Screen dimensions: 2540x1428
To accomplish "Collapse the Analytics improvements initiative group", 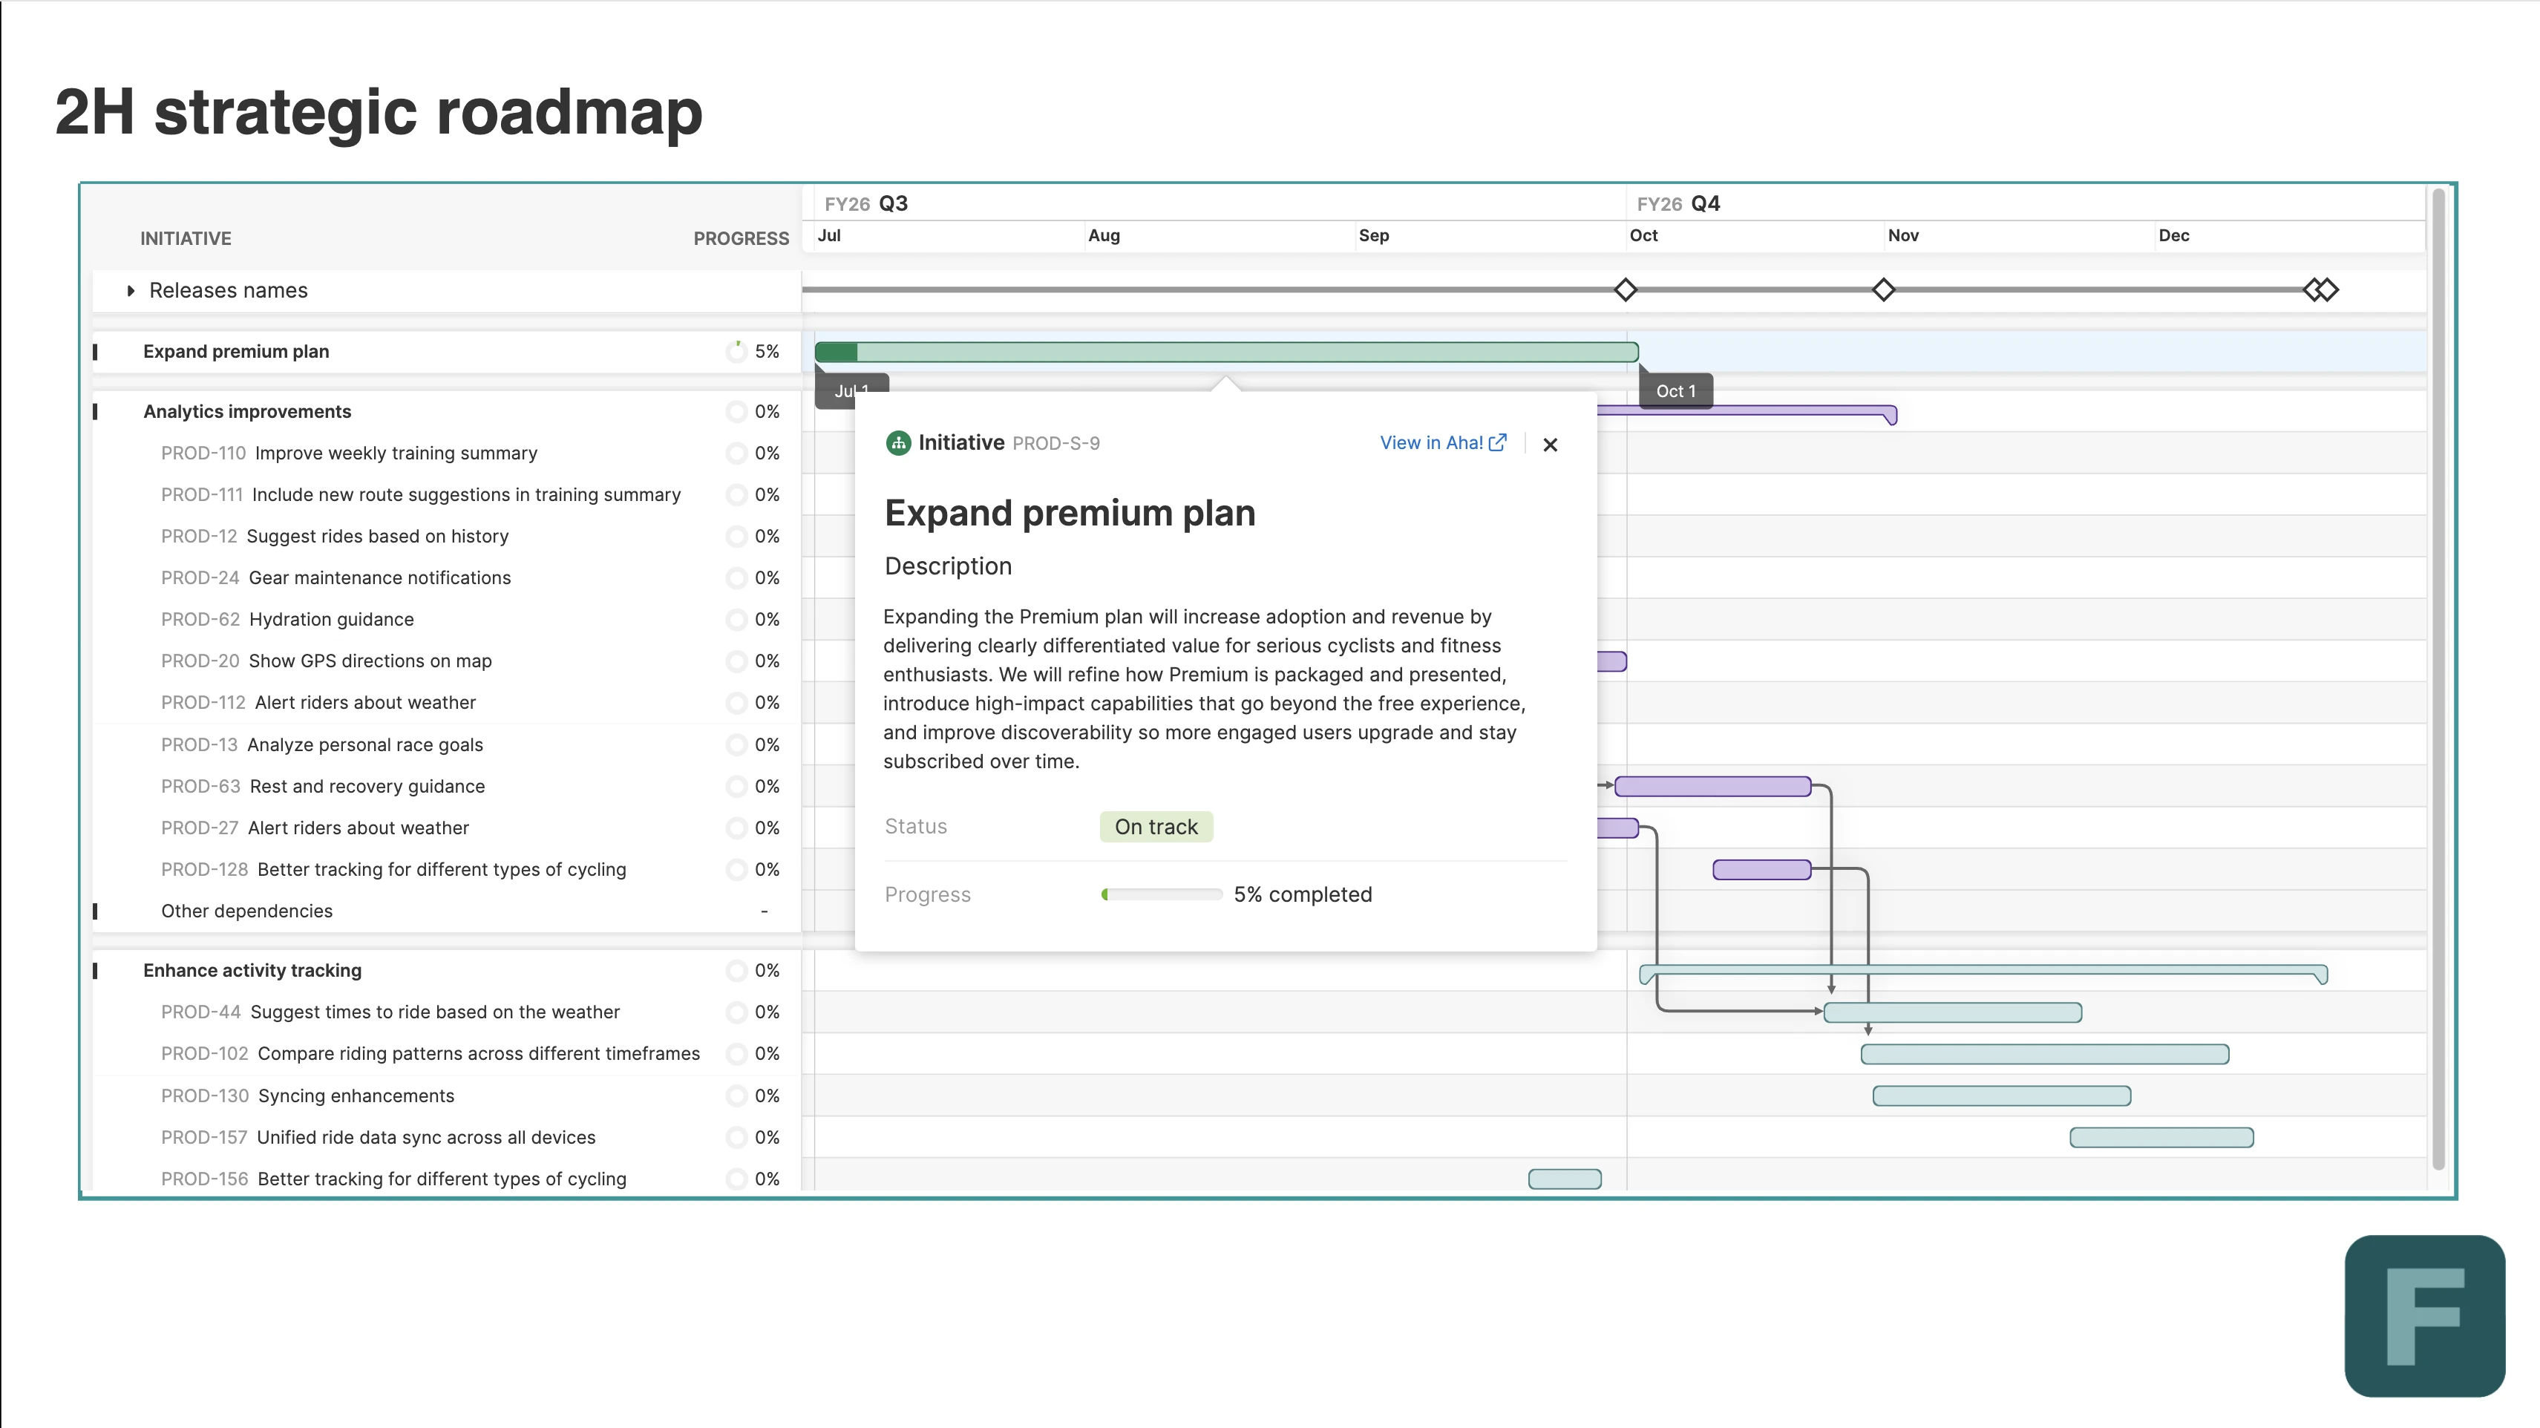I will tap(96, 412).
